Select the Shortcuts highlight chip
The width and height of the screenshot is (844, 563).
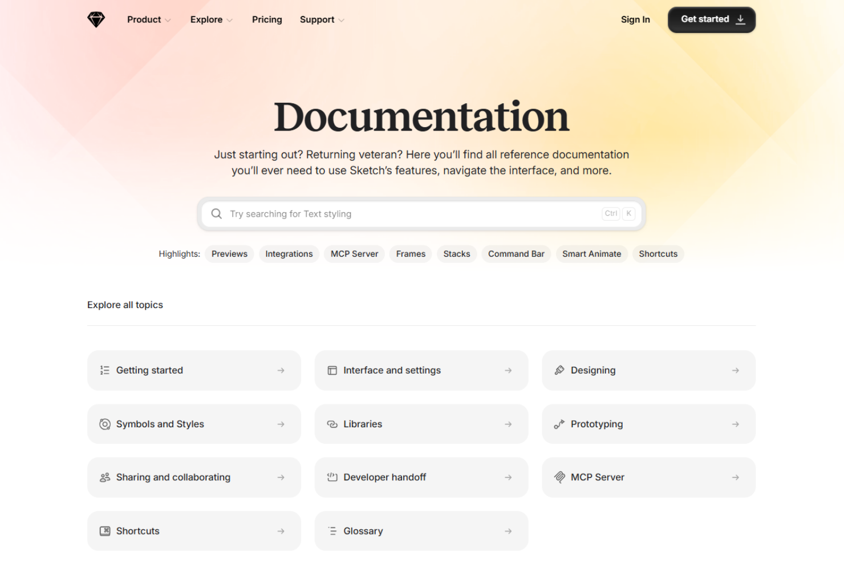(x=658, y=254)
